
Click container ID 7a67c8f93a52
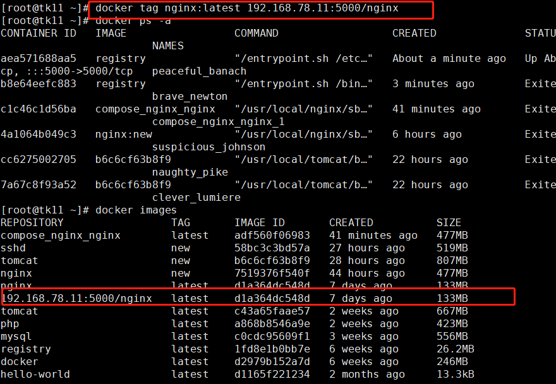point(39,184)
